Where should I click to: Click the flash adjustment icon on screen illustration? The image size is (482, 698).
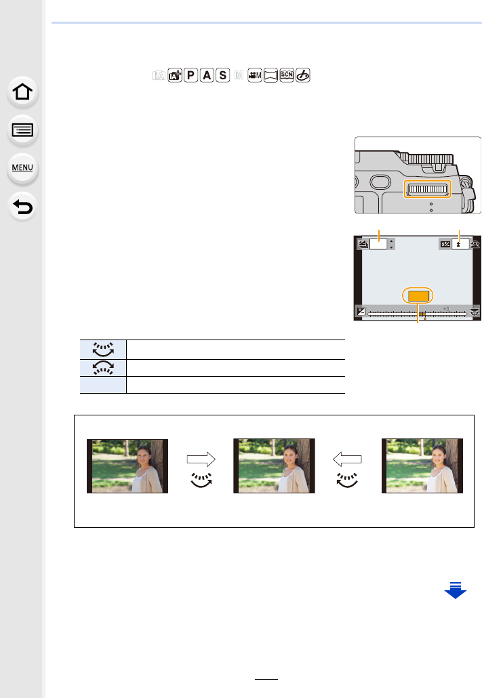tap(445, 244)
